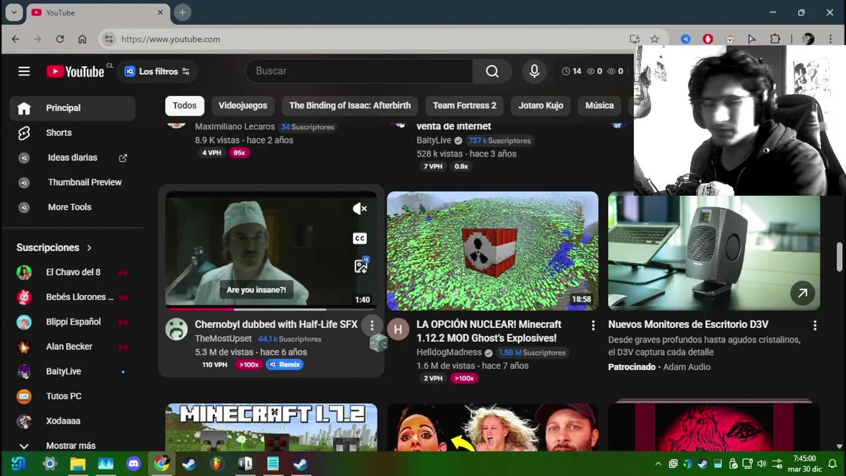Open TheMostUpset channel link
The image size is (846, 476).
click(223, 338)
